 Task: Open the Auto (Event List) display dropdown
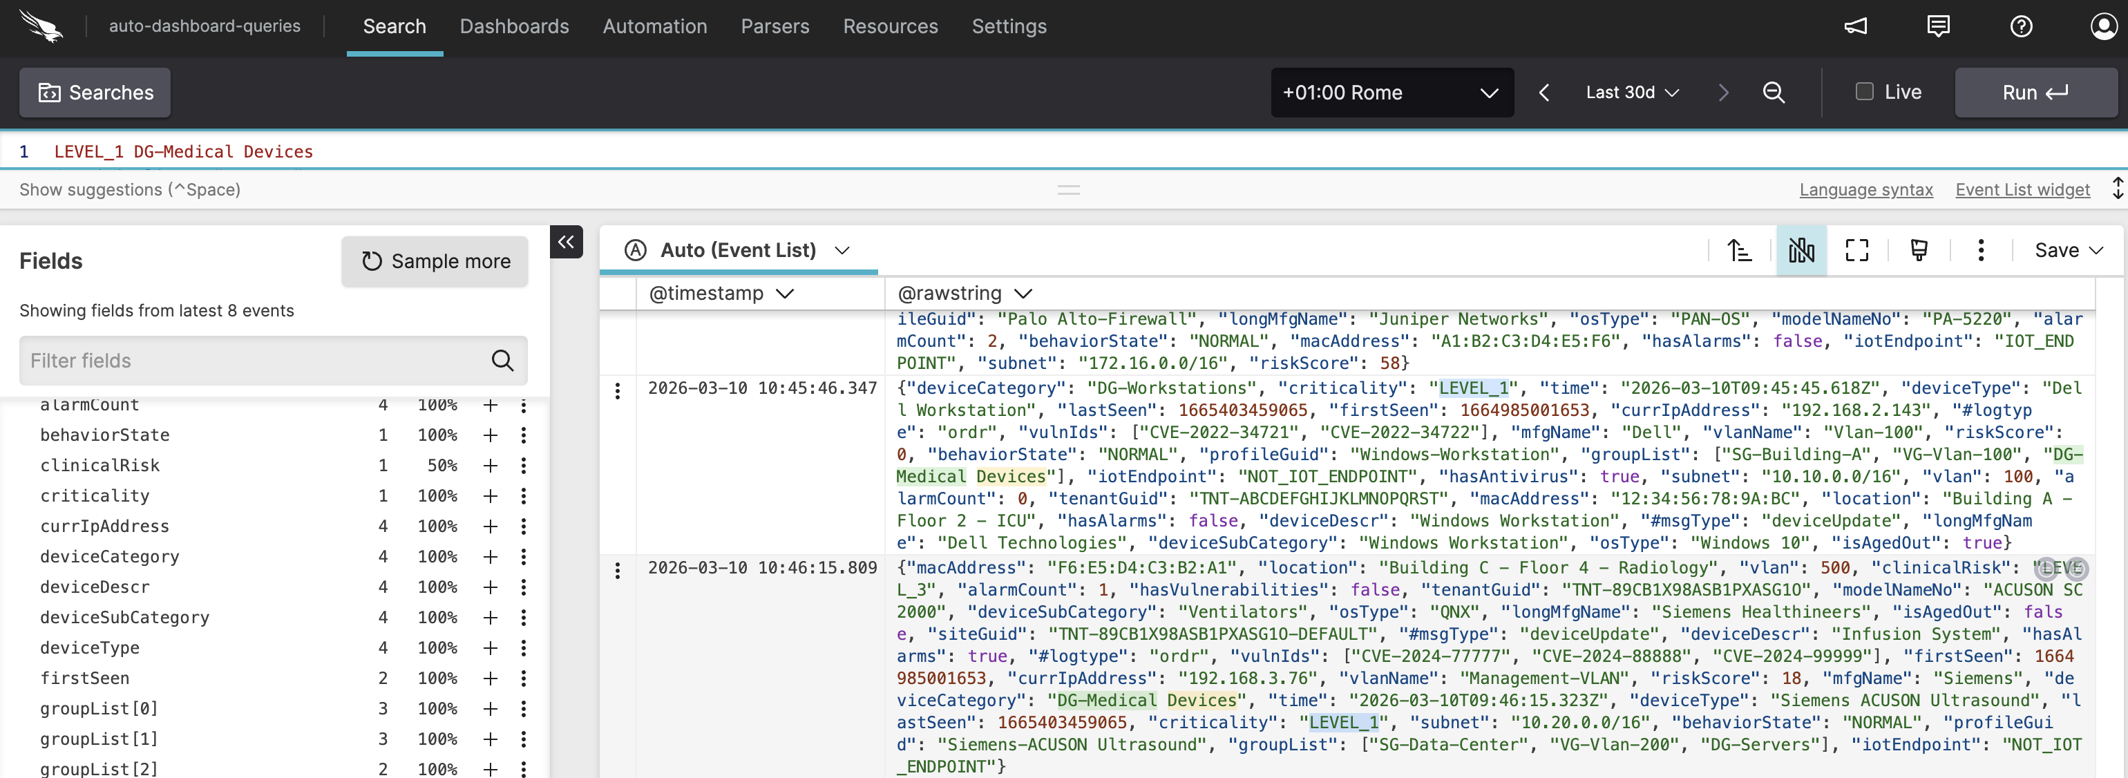click(x=842, y=250)
